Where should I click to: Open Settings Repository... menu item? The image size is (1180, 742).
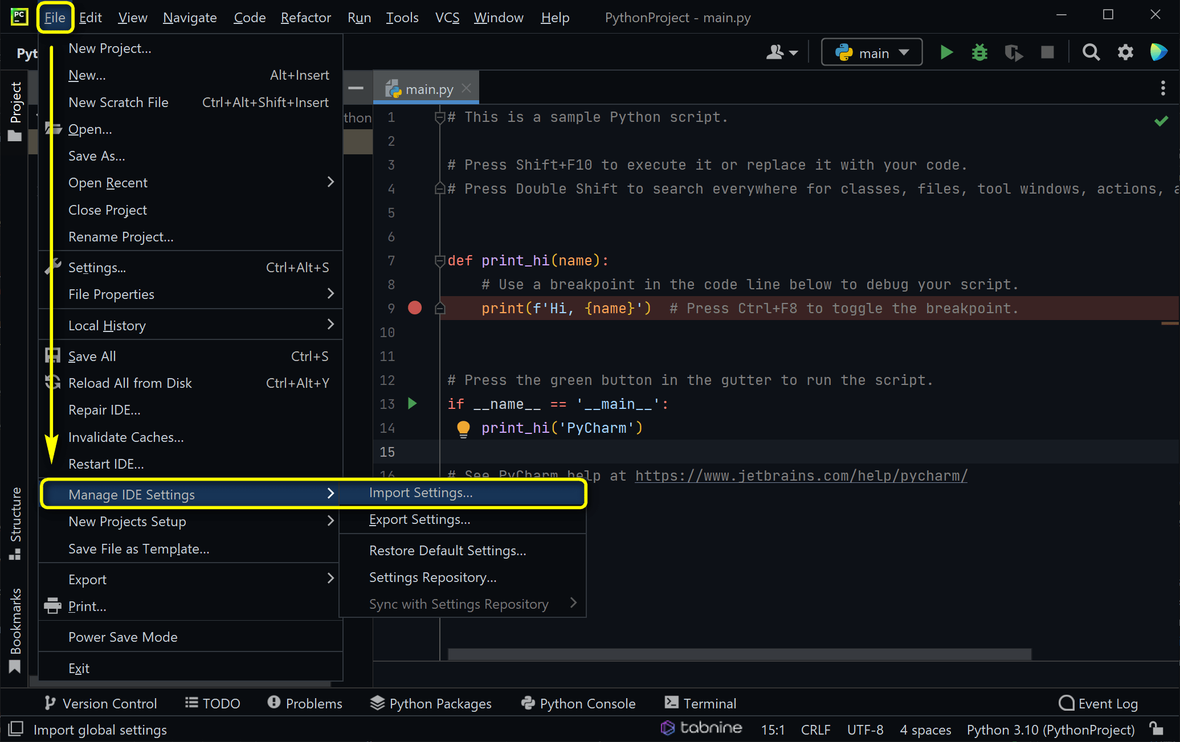463,577
